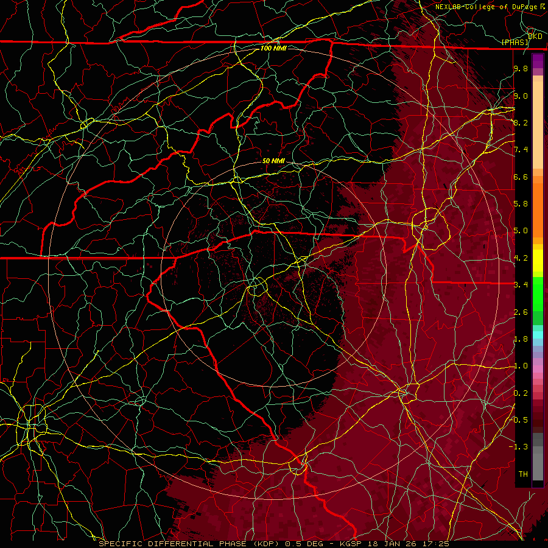
Task: Pick the pink segment on the color bar
Action: (x=538, y=369)
